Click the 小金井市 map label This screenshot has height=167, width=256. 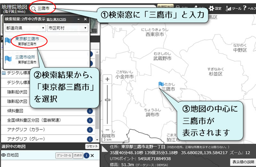124,76
